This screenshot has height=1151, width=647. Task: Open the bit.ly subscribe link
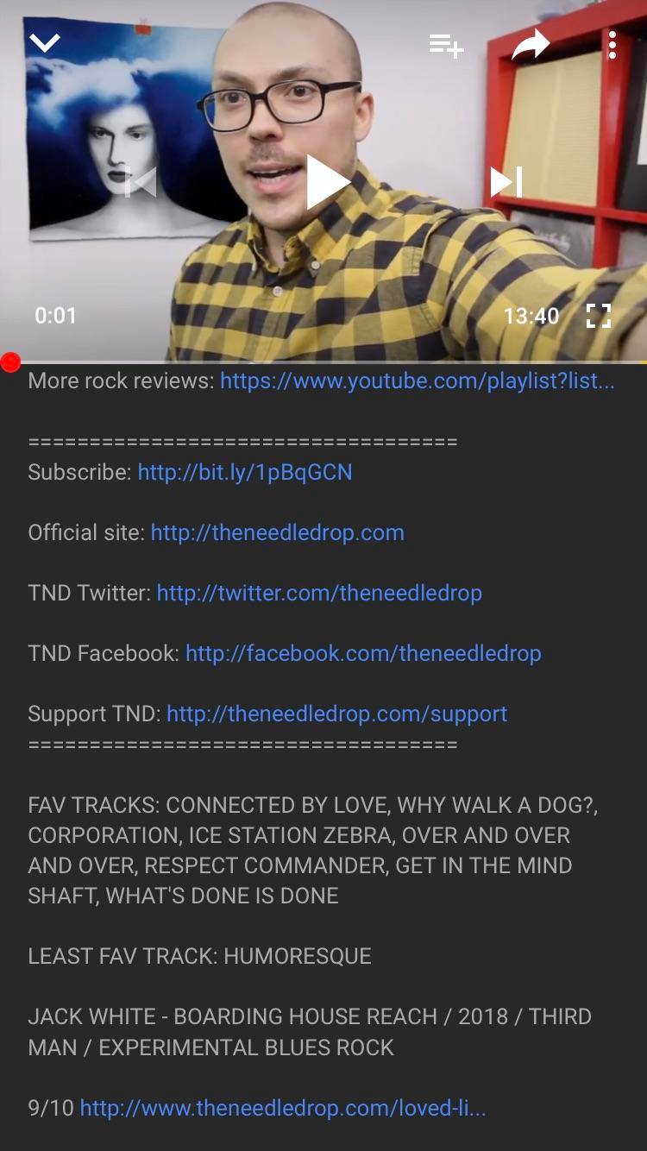[x=245, y=472]
